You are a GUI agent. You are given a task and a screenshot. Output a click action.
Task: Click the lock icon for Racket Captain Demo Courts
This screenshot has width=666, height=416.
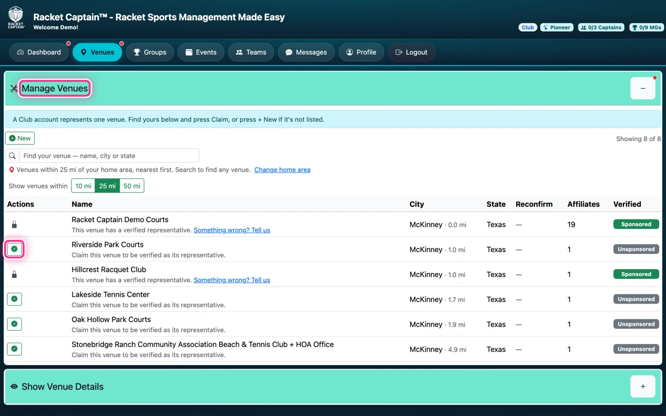[15, 224]
